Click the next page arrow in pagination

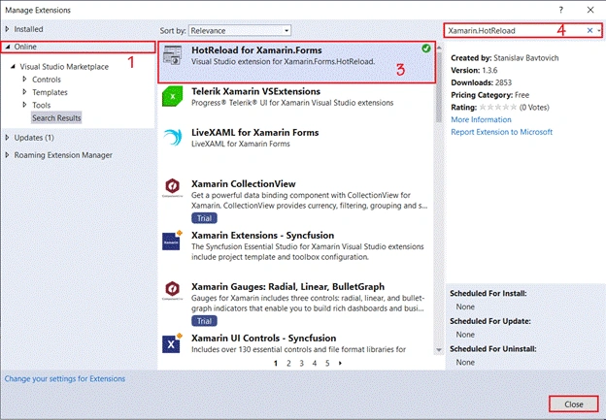coord(340,363)
